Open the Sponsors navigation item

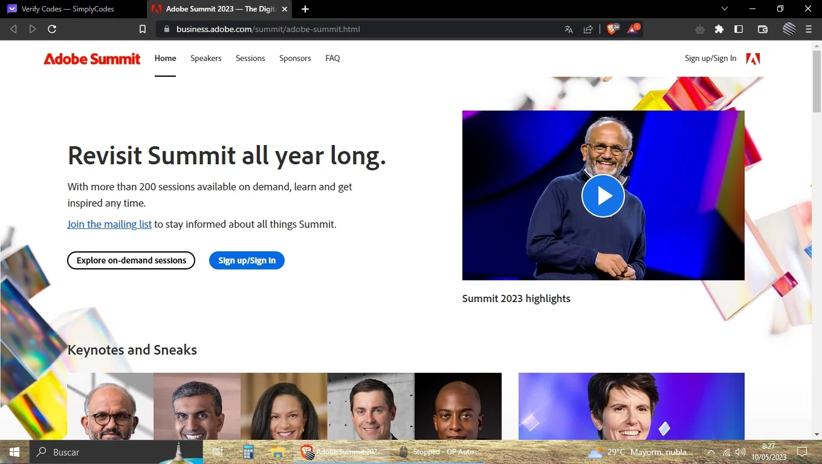[x=295, y=58]
